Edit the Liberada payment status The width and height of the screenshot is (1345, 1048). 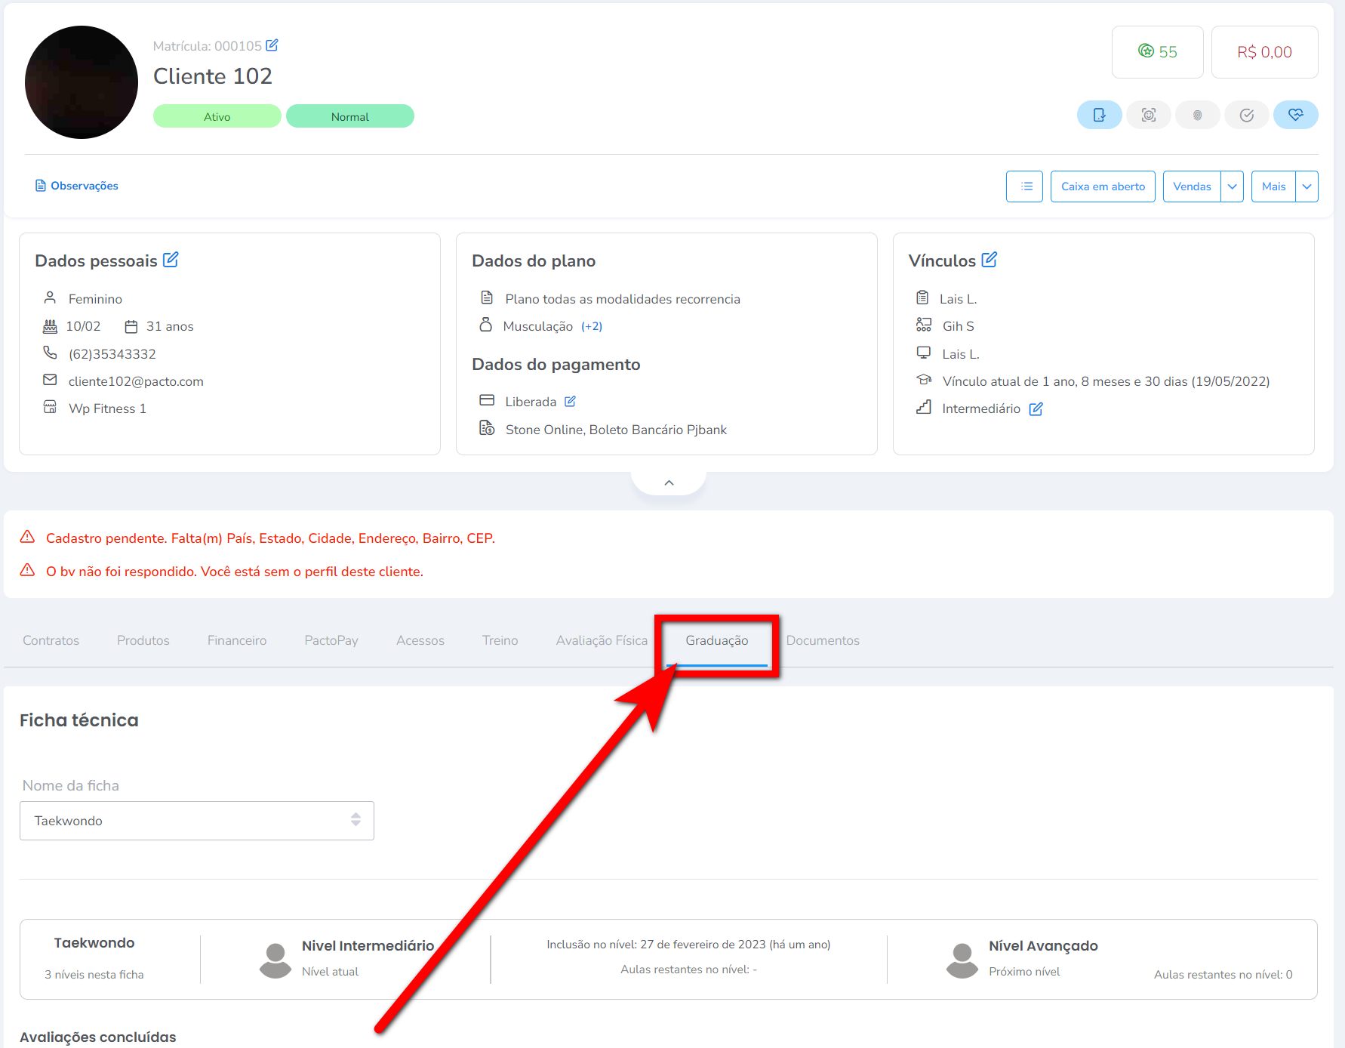coord(571,402)
